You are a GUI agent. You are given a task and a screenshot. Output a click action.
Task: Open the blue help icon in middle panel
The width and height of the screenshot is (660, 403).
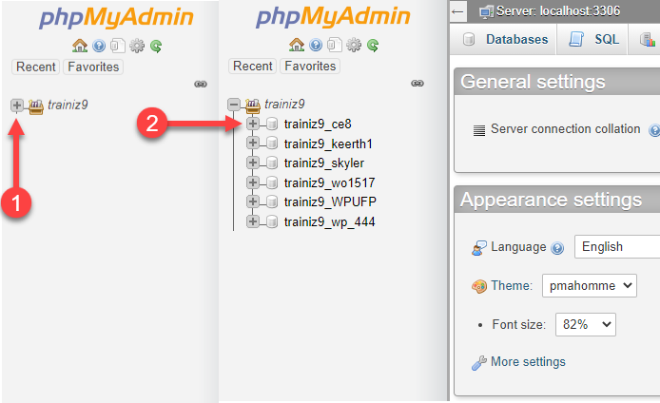(x=316, y=45)
